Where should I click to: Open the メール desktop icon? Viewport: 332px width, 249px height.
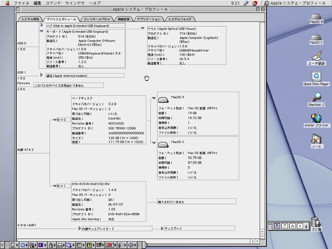tap(316, 139)
